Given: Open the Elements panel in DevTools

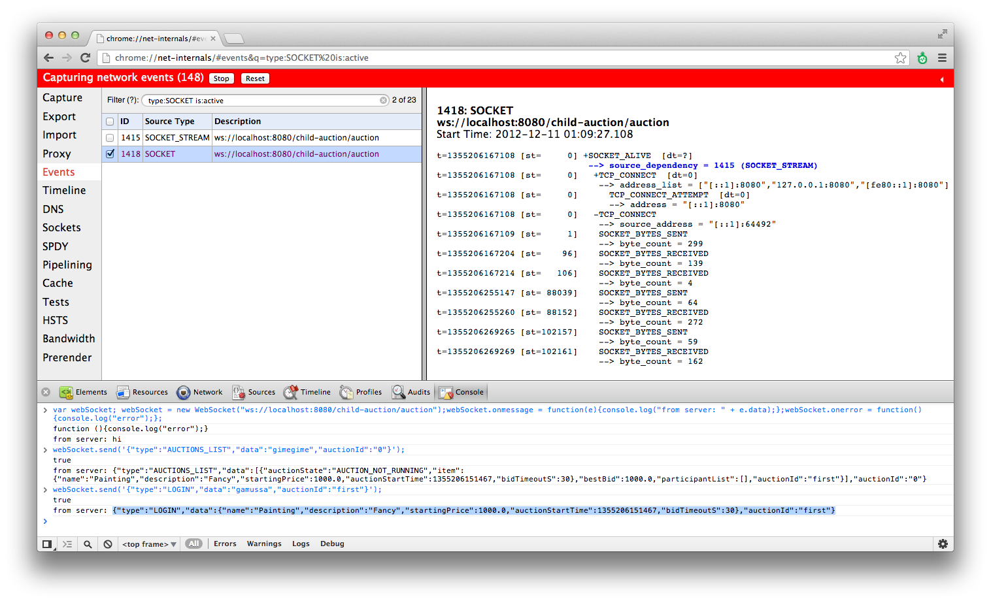Looking at the screenshot, I should point(83,392).
